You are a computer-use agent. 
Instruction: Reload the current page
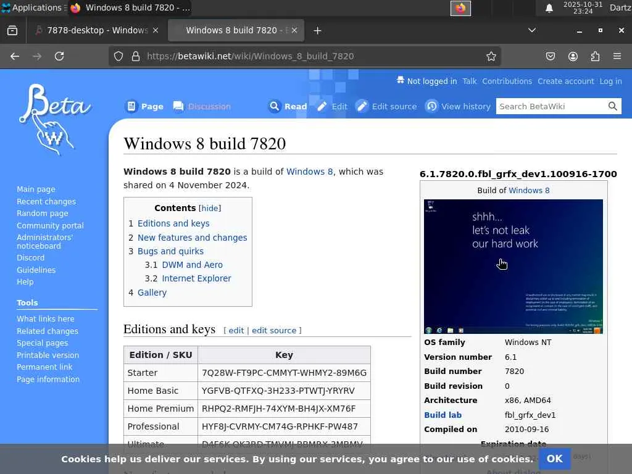[x=59, y=56]
